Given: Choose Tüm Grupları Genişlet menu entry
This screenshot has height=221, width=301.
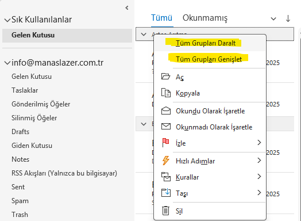Looking at the screenshot, I should pos(209,59).
